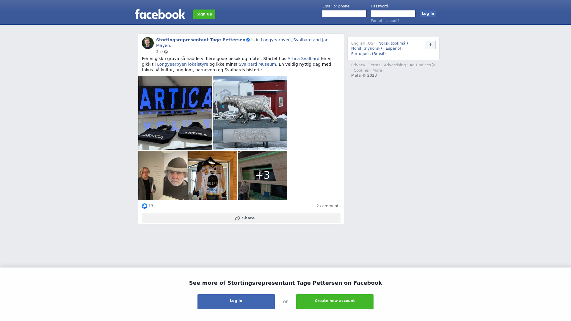The image size is (571, 321).
Task: Switch language to Norsk (bokmål)
Action: (x=393, y=43)
